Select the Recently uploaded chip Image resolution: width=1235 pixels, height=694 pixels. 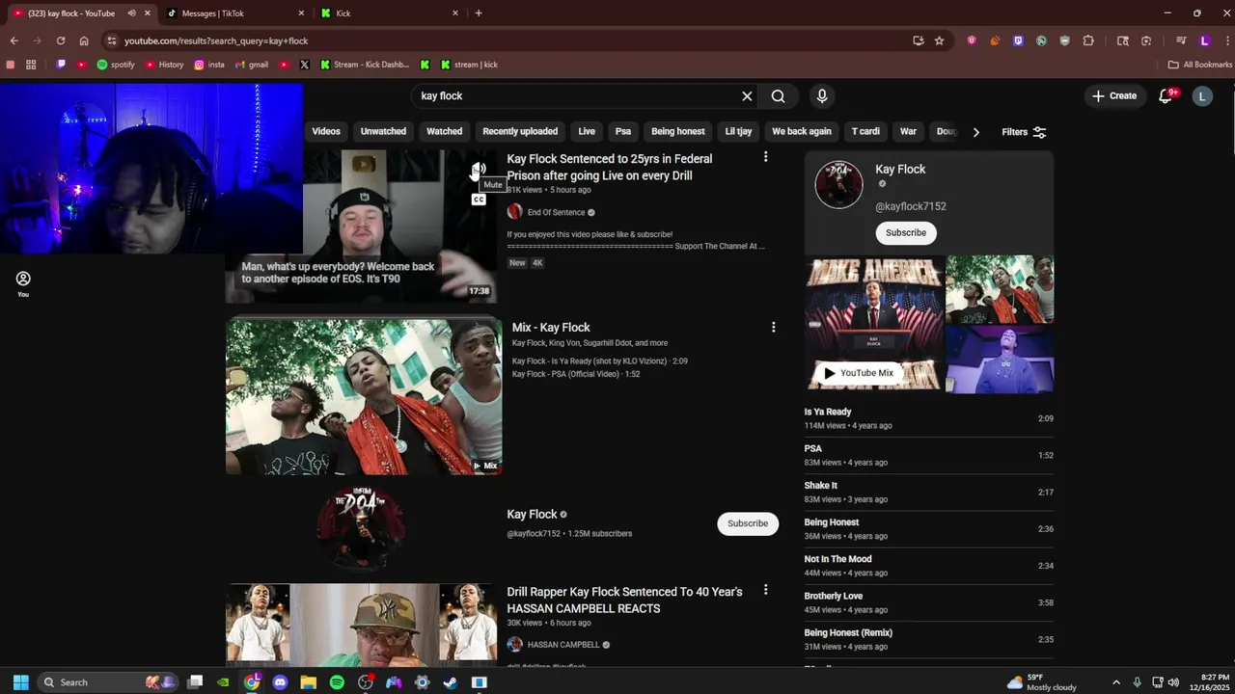coord(520,131)
